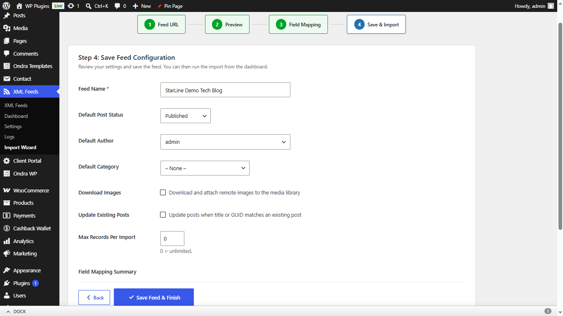
Task: Click the Feed Name input field
Action: (x=225, y=90)
